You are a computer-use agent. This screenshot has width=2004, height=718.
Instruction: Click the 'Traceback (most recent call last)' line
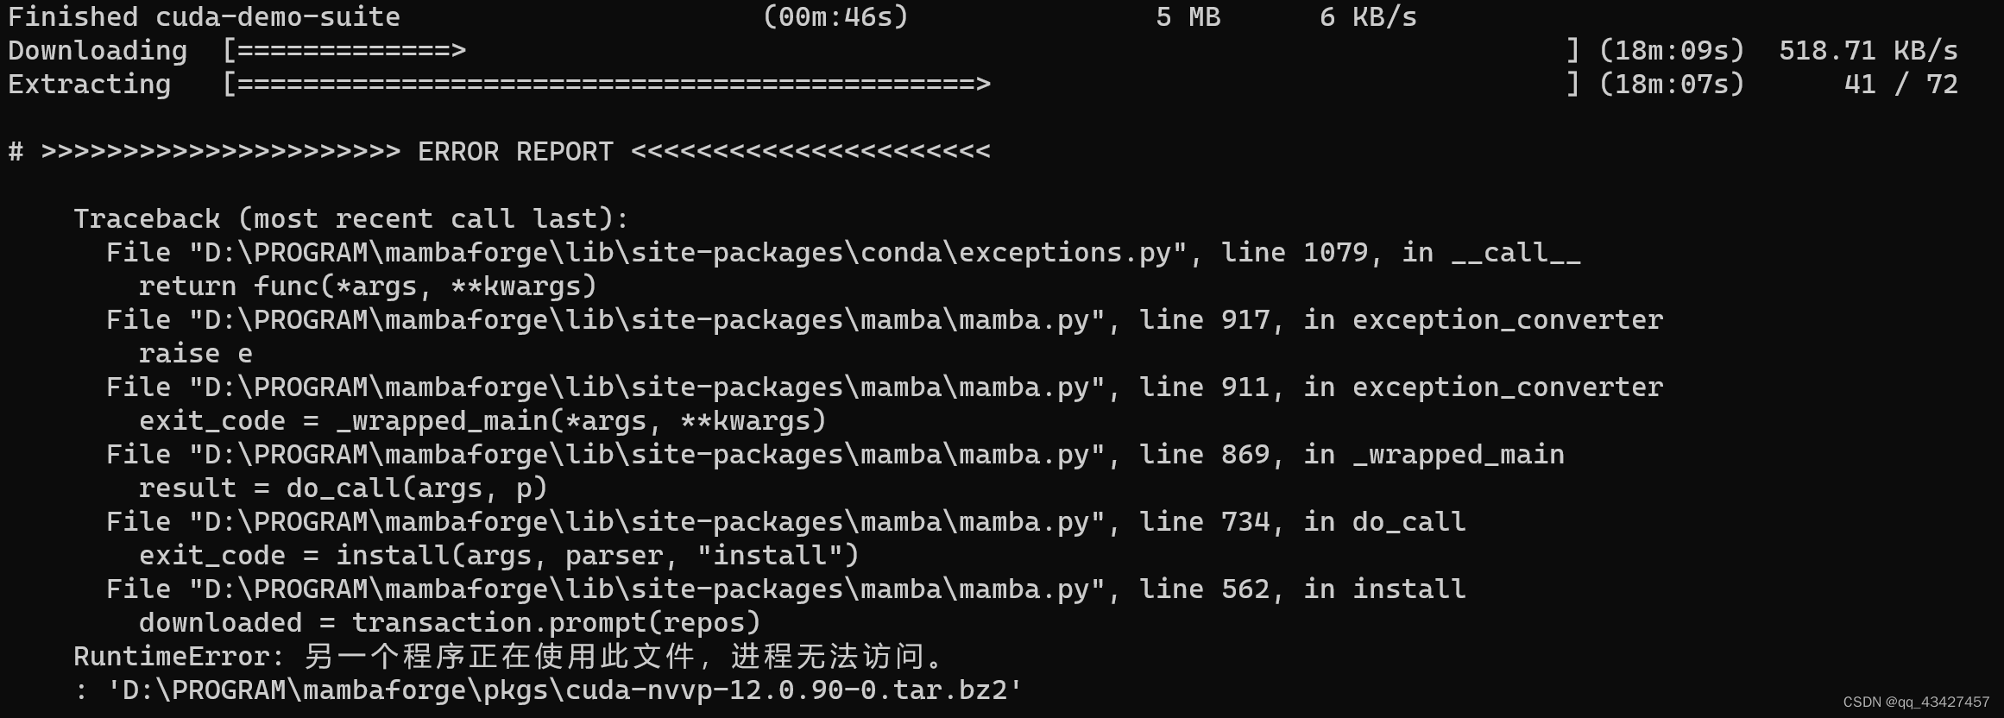point(351,219)
